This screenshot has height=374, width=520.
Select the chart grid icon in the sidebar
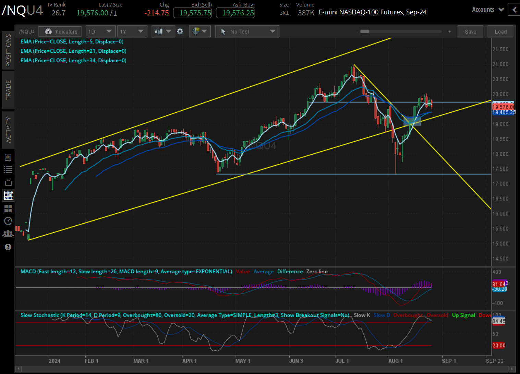(8, 195)
